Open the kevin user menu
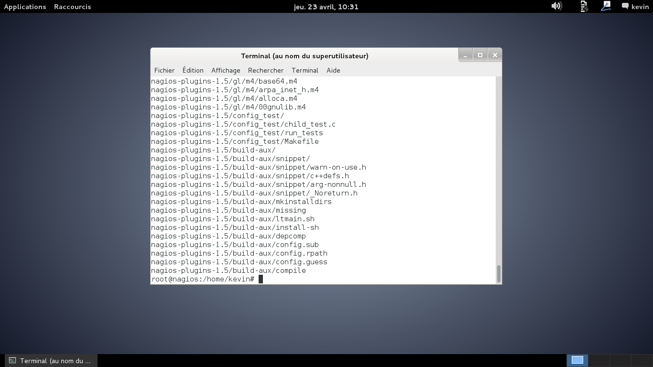 pyautogui.click(x=640, y=7)
